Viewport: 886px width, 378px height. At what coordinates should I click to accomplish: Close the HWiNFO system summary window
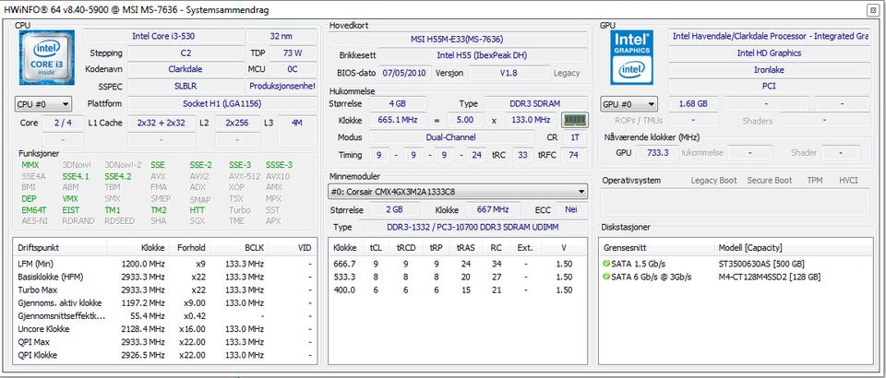[x=872, y=8]
